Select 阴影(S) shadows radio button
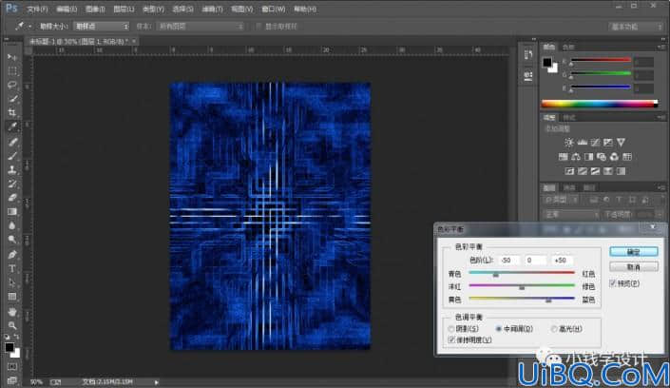This screenshot has height=388, width=670. click(451, 329)
